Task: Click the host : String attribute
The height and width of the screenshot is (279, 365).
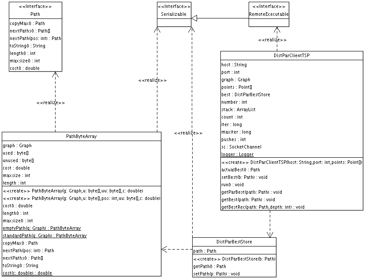Action: point(234,65)
